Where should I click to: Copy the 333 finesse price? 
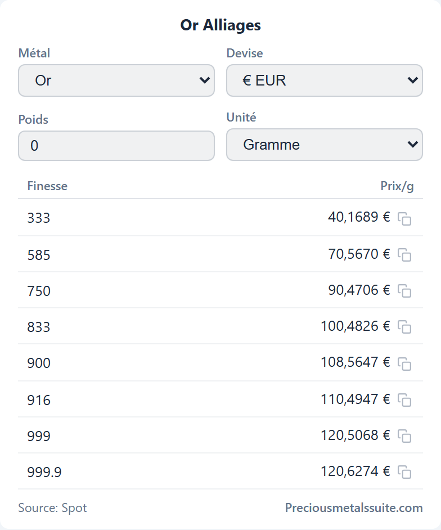point(404,218)
